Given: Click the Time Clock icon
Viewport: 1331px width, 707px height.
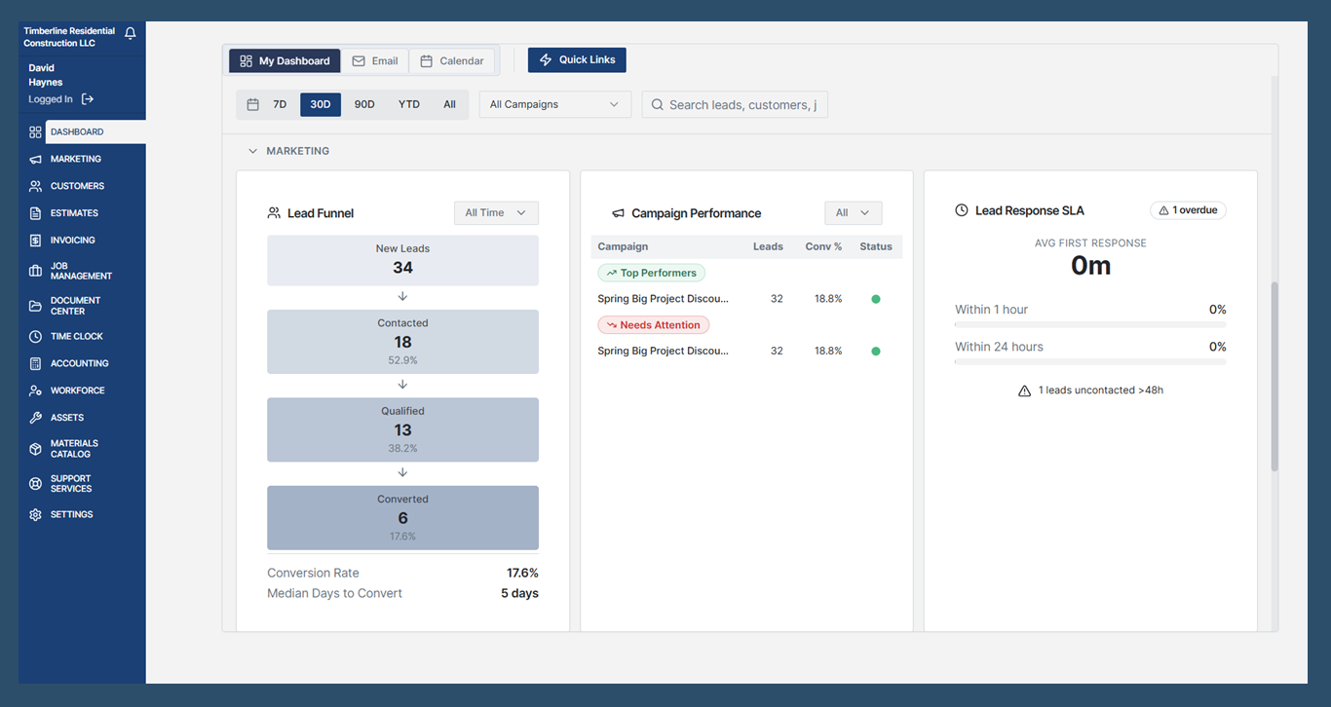Looking at the screenshot, I should pyautogui.click(x=35, y=337).
